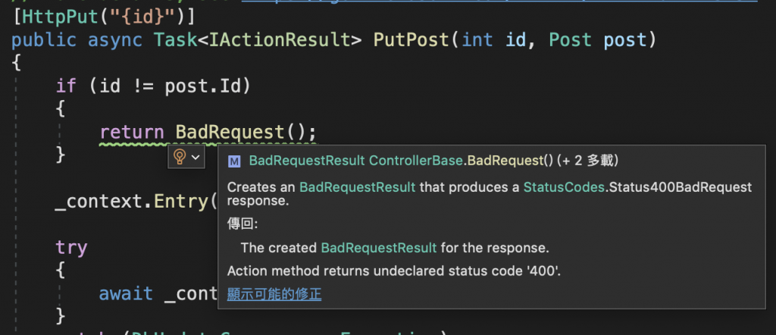Click the await keyword
The image size is (776, 335).
coord(126,294)
